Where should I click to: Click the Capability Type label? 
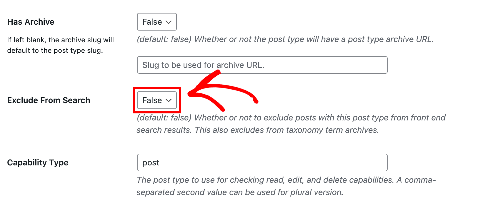pos(38,162)
